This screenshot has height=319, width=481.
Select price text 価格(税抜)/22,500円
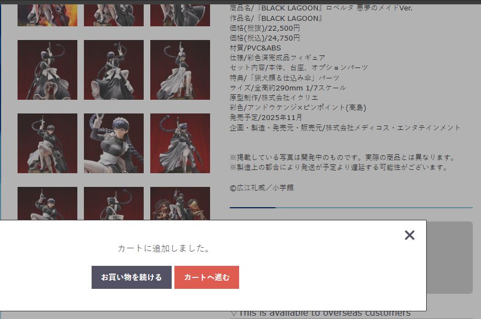coord(265,28)
